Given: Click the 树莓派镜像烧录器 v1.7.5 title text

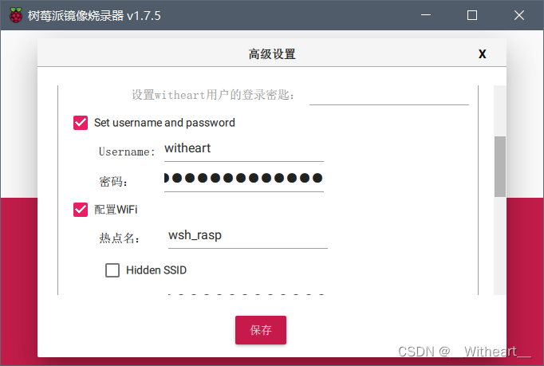Looking at the screenshot, I should tap(94, 16).
